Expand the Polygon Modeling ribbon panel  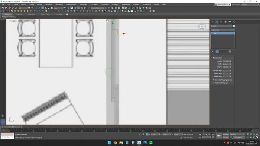[9, 17]
